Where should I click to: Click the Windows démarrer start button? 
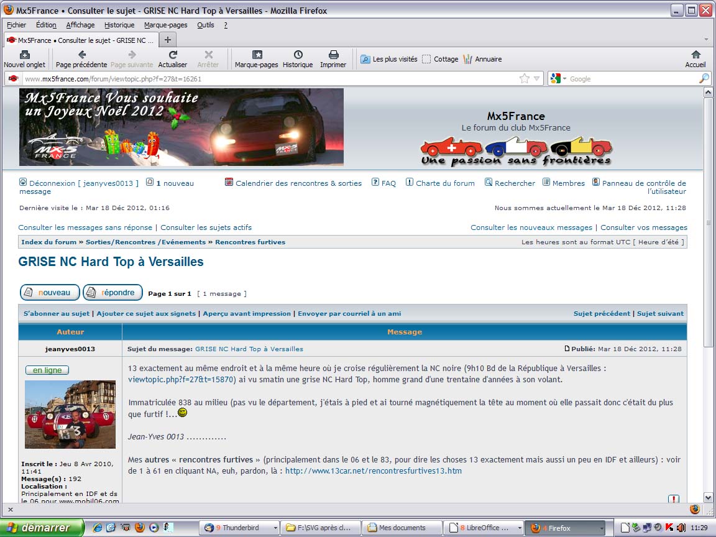point(42,528)
